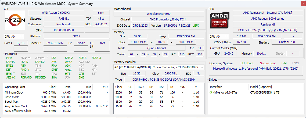Select the 2200 MHz memory timing row
Screen dimensions: 306x118
[159, 92]
